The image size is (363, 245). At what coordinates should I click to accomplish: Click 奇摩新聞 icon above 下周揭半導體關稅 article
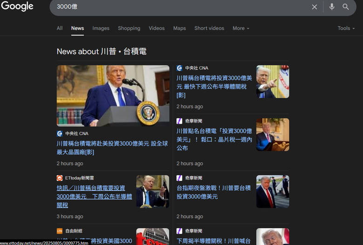(180, 231)
